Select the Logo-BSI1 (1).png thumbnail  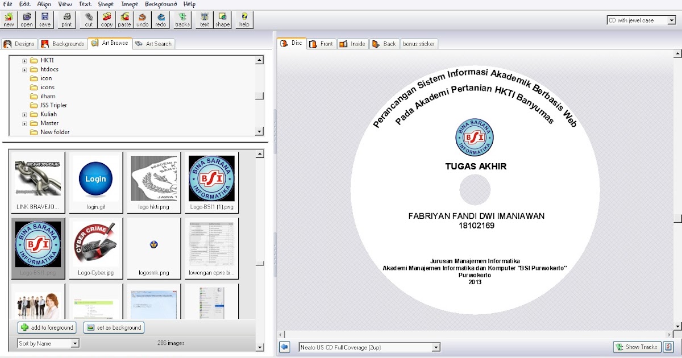point(211,182)
